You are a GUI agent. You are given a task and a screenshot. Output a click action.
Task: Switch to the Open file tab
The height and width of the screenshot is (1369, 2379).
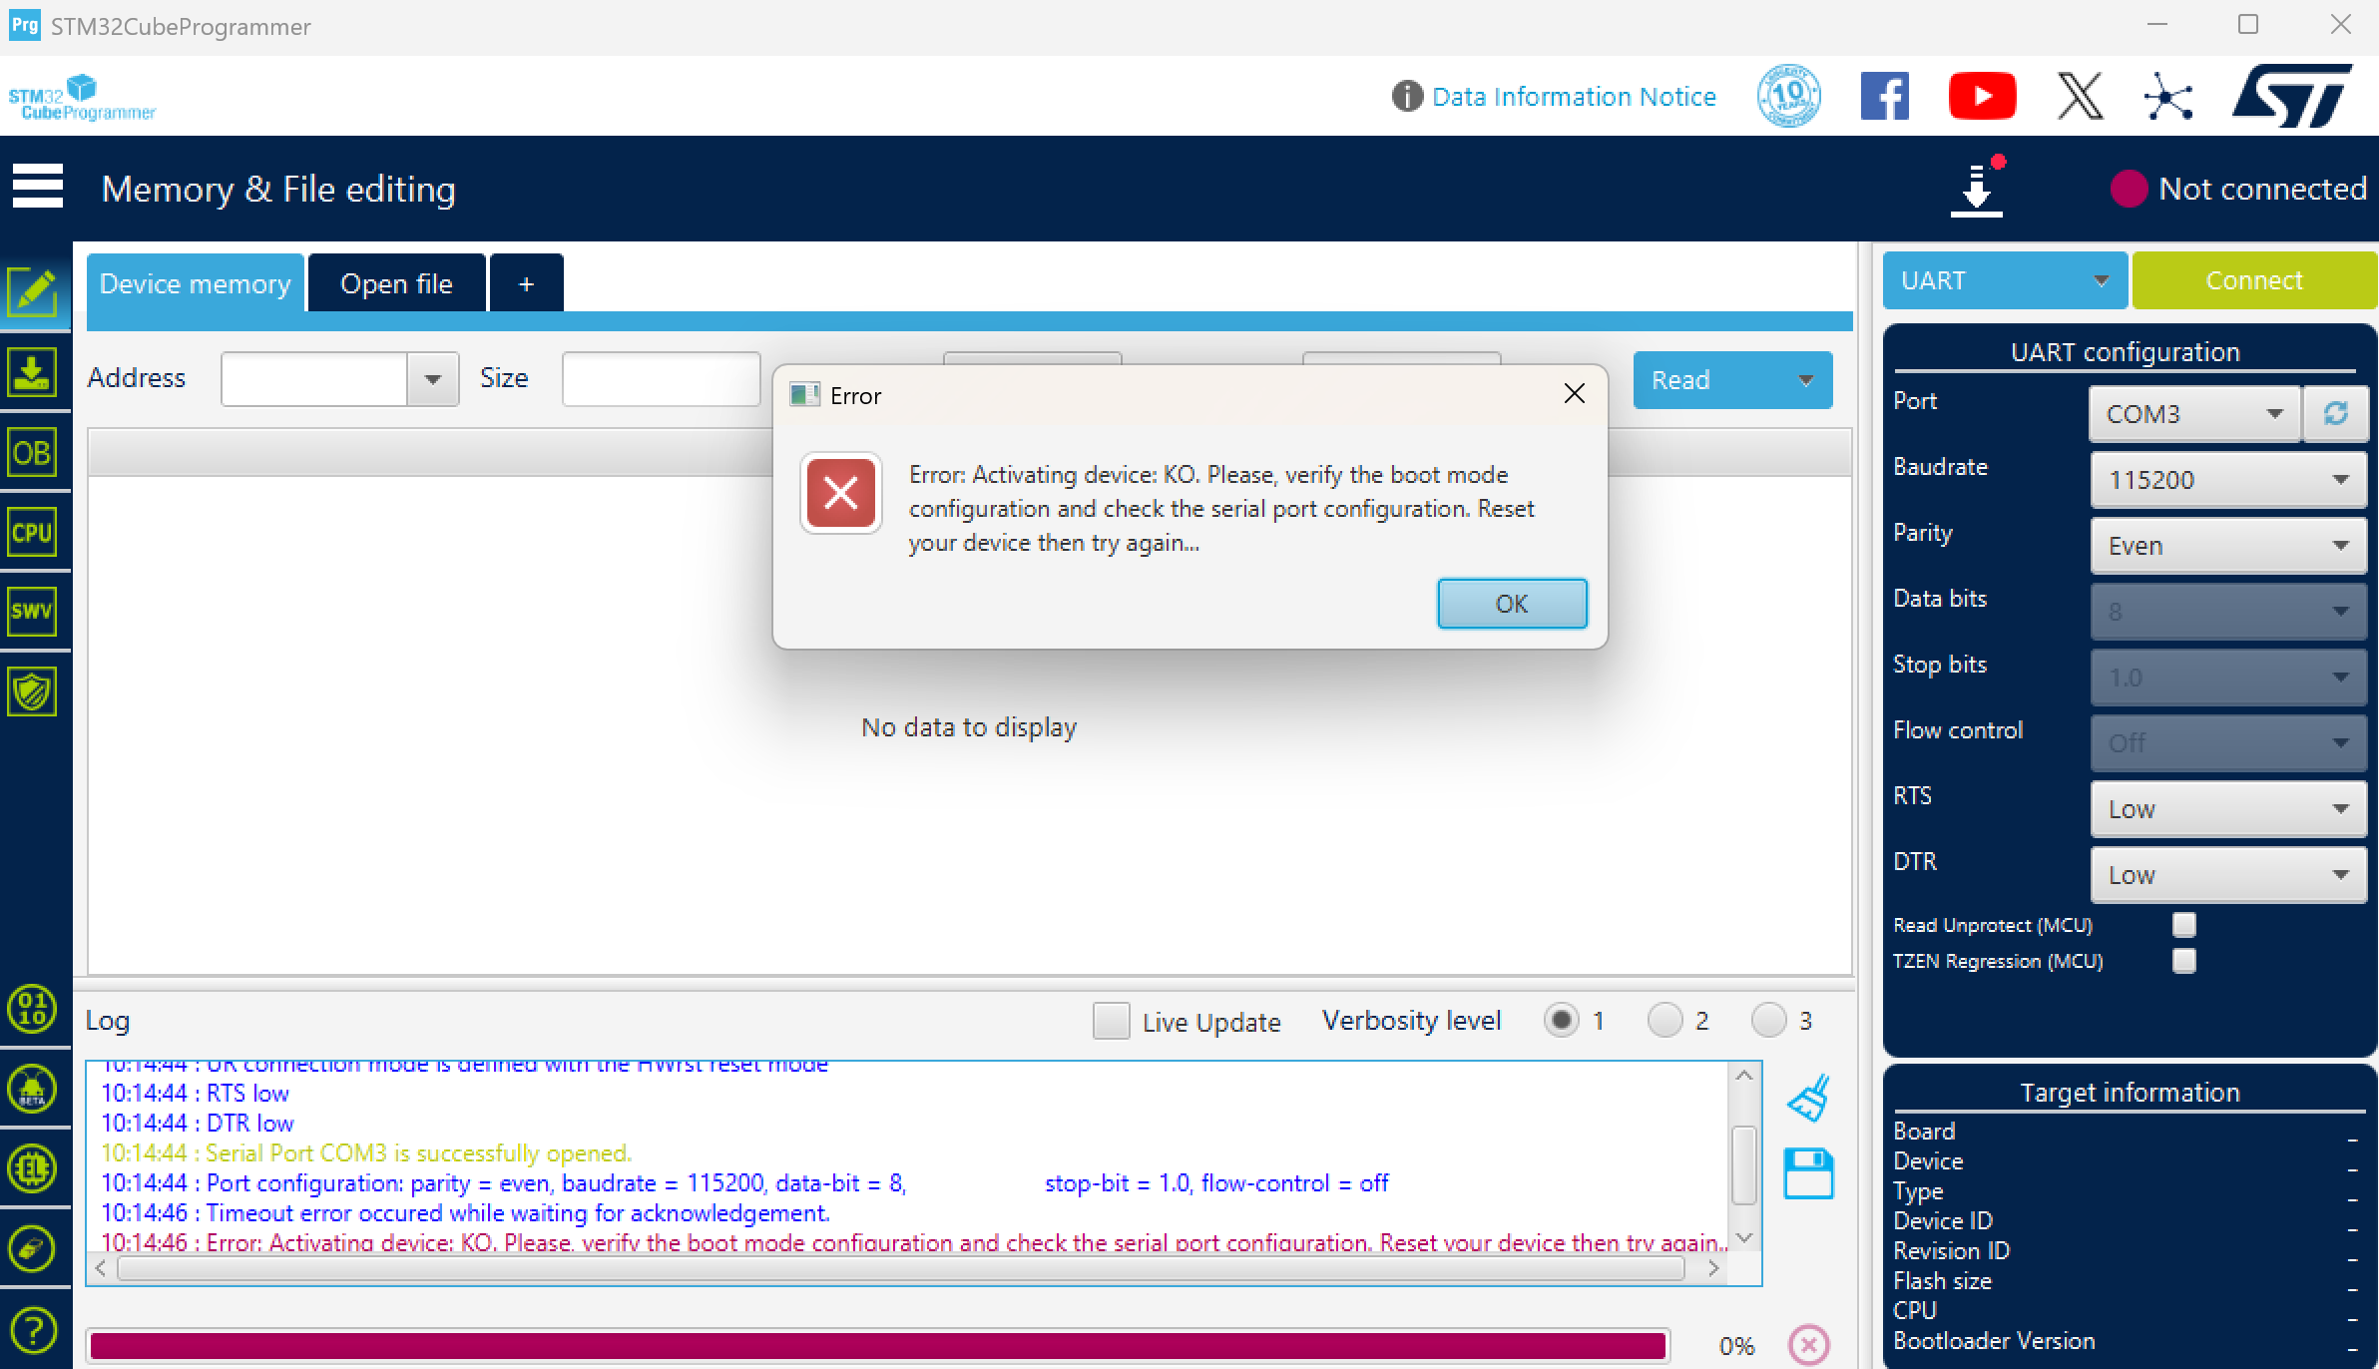click(x=396, y=283)
